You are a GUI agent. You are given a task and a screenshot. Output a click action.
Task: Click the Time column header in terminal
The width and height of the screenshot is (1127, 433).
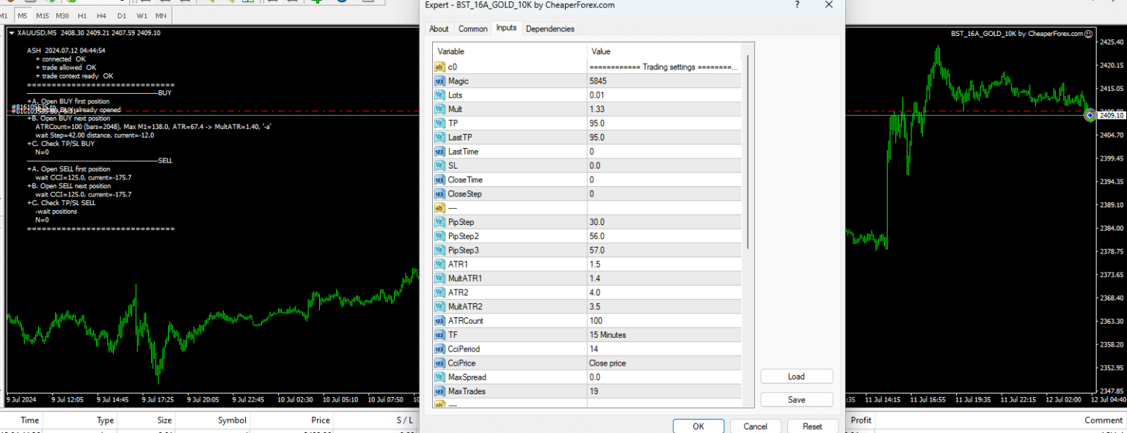[x=30, y=421]
